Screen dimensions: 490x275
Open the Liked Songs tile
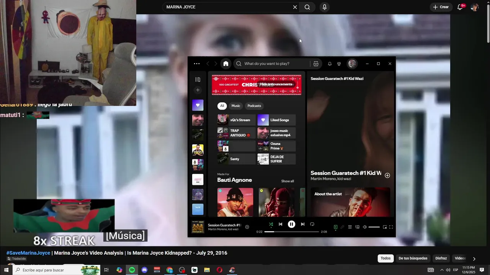click(x=276, y=120)
